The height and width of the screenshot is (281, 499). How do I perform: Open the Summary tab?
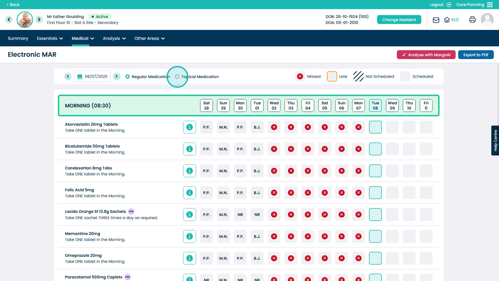pyautogui.click(x=18, y=38)
